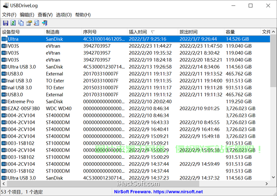This screenshot has width=277, height=196.
Task: Sort by the 拔出时间 column header
Action: [201, 32]
